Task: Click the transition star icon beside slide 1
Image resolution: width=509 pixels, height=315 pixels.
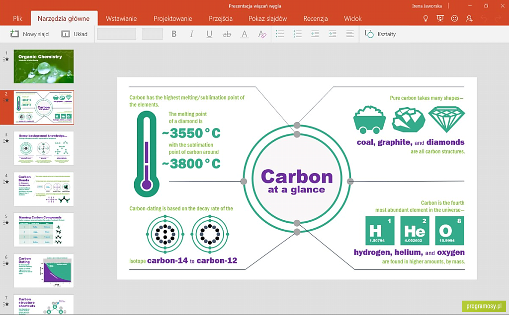Action: click(x=6, y=60)
